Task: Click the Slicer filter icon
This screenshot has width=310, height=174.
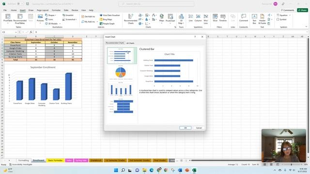Action: coord(215,18)
